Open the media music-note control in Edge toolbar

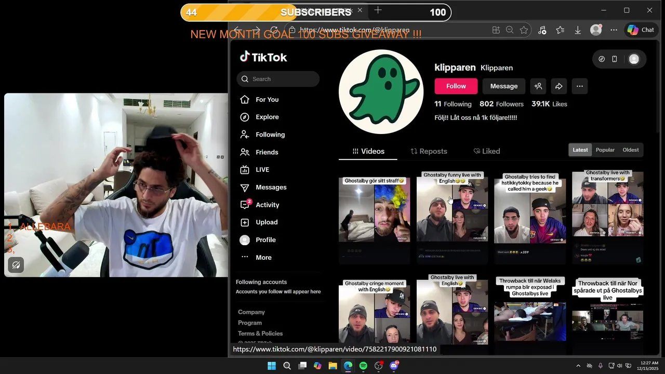(542, 30)
